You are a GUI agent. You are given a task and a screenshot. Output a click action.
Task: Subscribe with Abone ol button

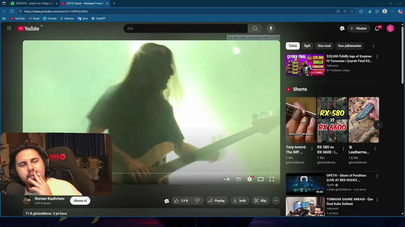[x=80, y=201]
